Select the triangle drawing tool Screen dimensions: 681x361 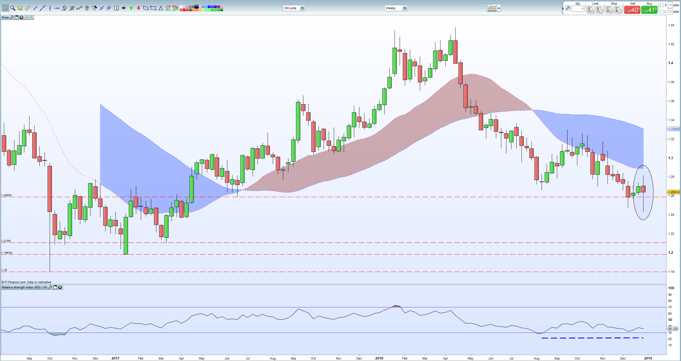pyautogui.click(x=161, y=8)
